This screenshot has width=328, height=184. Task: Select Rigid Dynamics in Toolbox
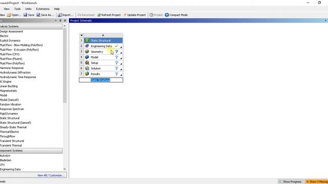pyautogui.click(x=9, y=113)
